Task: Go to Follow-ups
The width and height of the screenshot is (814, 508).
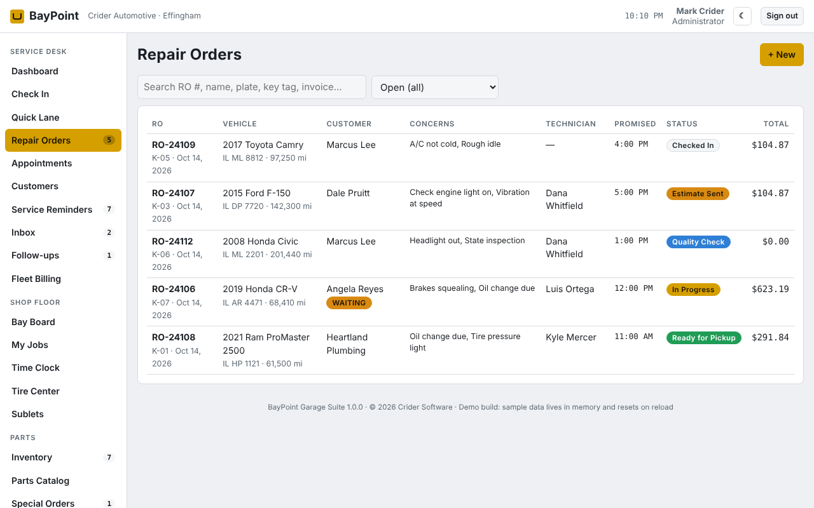Action: 63,255
